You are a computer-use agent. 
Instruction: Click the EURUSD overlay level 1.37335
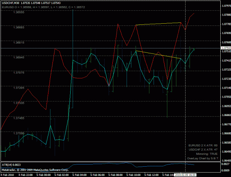pyautogui.click(x=19, y=103)
